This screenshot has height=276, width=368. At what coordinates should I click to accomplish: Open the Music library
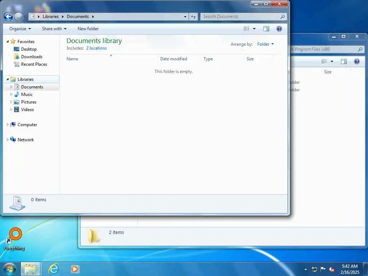click(27, 95)
